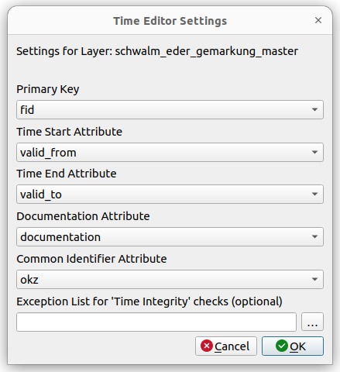Confirm settings with the OK button
Image resolution: width=340 pixels, height=372 pixels.
coord(293,346)
